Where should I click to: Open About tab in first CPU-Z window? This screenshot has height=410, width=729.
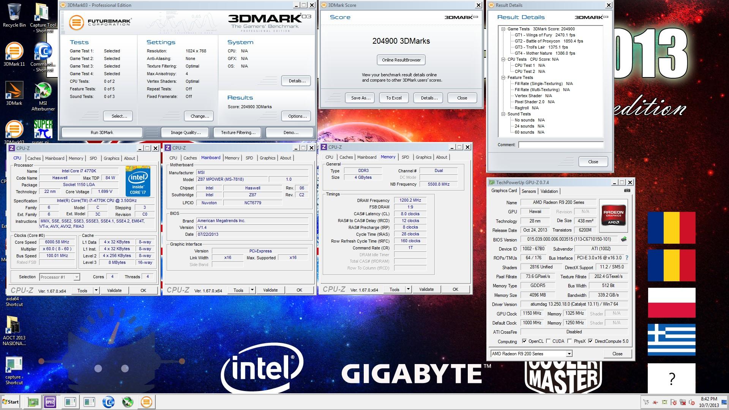(129, 158)
